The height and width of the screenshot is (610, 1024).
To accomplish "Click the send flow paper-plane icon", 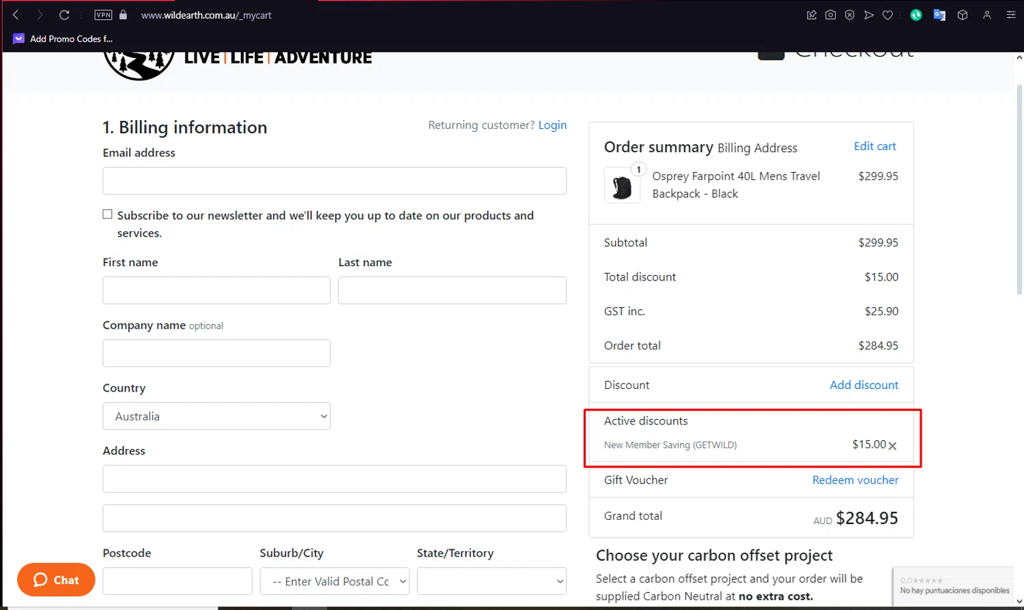I will coord(869,14).
